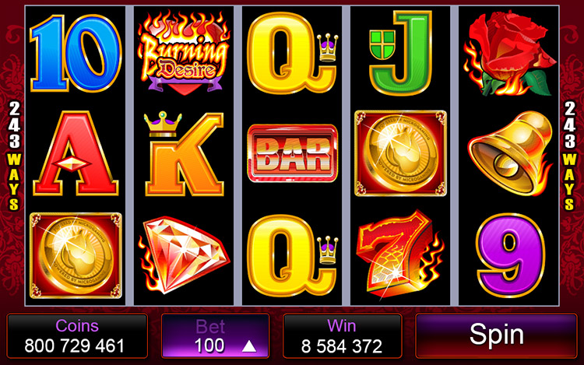Click the Win amount panel

point(342,336)
